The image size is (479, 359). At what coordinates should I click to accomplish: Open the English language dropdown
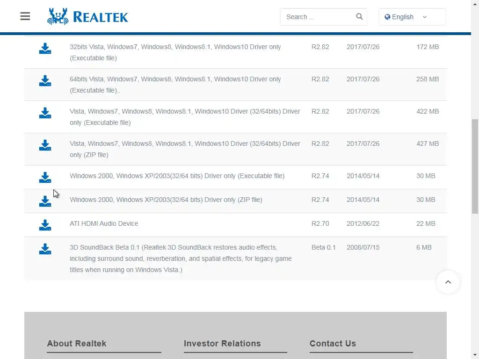pyautogui.click(x=412, y=17)
